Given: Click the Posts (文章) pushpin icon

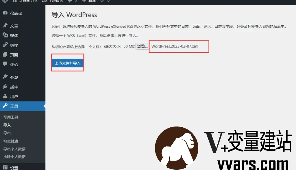Looking at the screenshot, I should (x=5, y=26).
